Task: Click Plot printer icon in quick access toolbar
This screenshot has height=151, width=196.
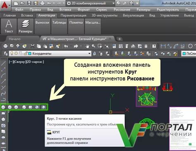Action: [42, 3]
